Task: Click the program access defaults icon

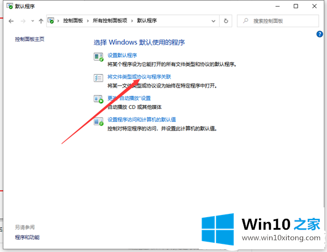Action: click(x=99, y=121)
